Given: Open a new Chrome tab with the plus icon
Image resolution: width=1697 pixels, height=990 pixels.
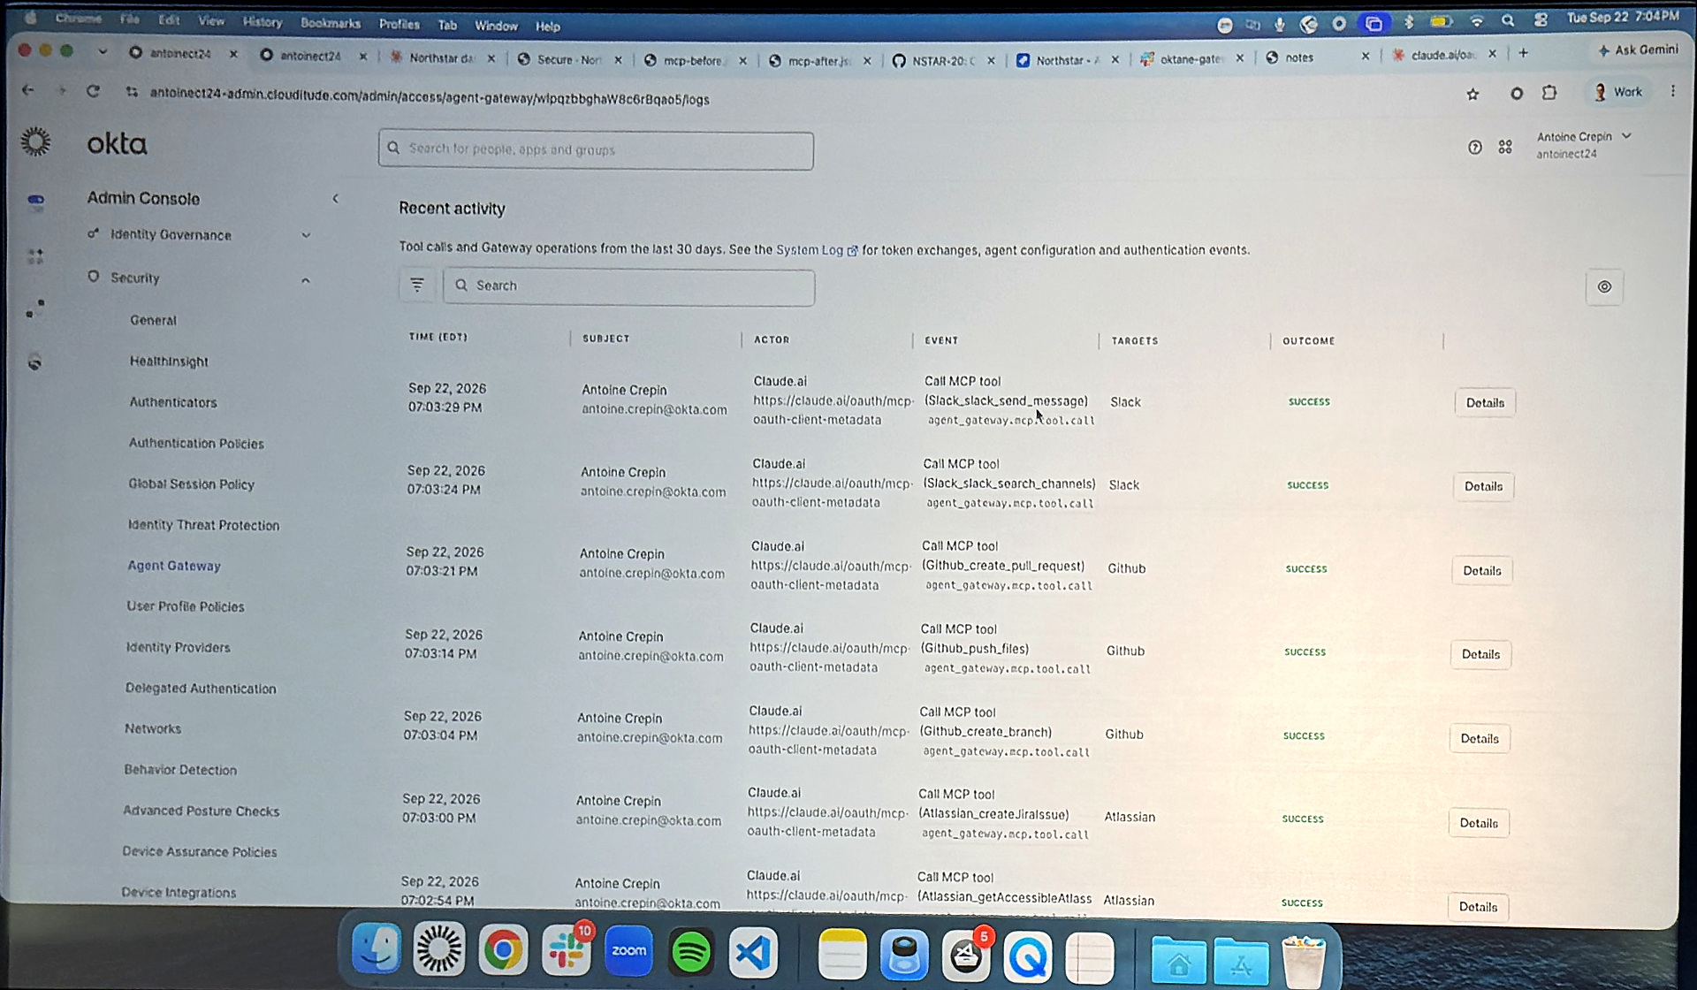Looking at the screenshot, I should (x=1523, y=53).
